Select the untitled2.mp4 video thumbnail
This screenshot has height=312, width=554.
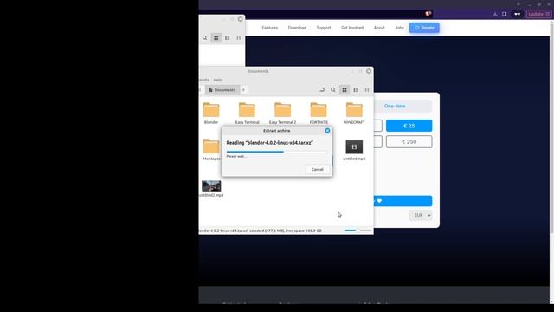[211, 186]
